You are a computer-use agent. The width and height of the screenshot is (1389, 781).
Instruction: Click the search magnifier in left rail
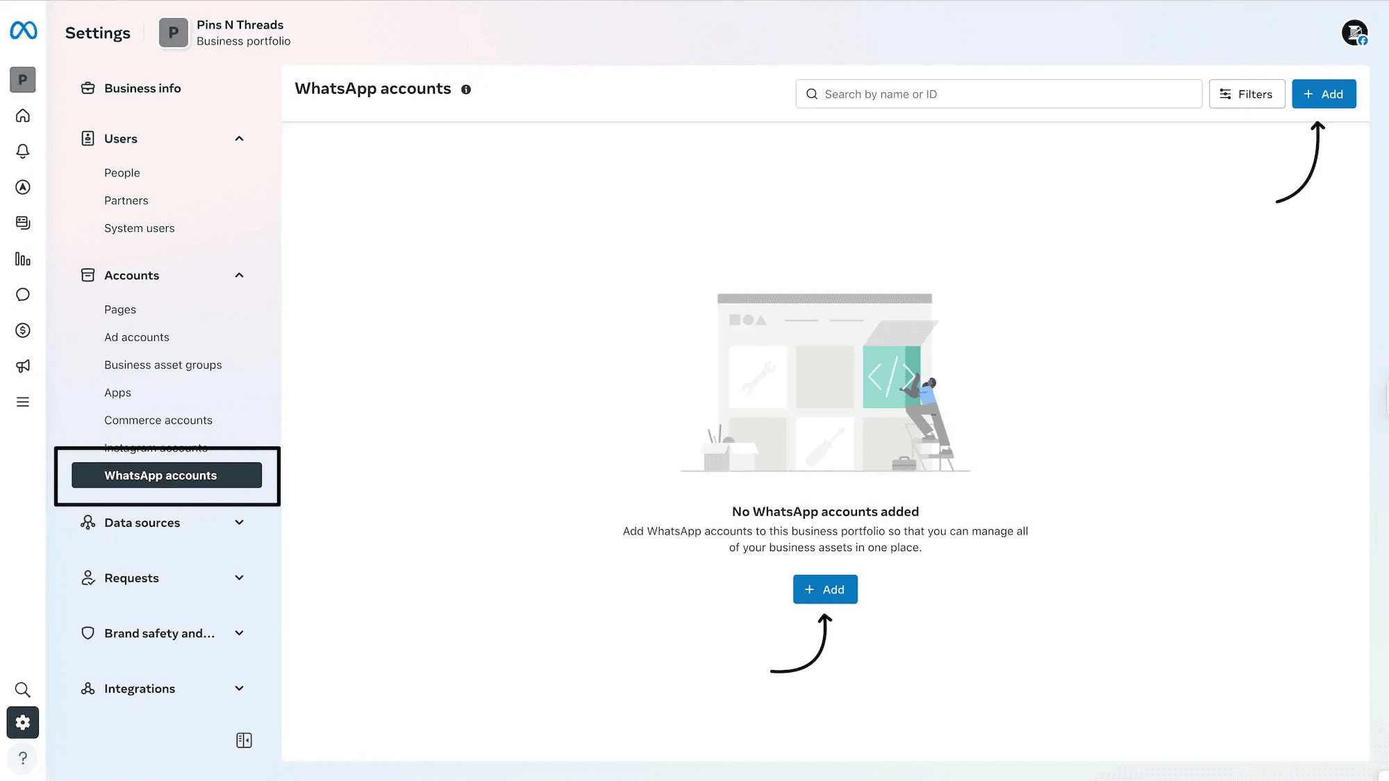pos(23,689)
